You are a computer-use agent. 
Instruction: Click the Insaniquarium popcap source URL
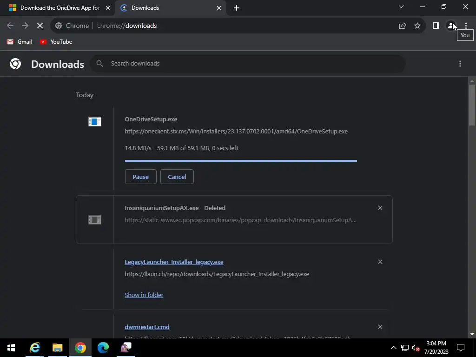coord(240,220)
